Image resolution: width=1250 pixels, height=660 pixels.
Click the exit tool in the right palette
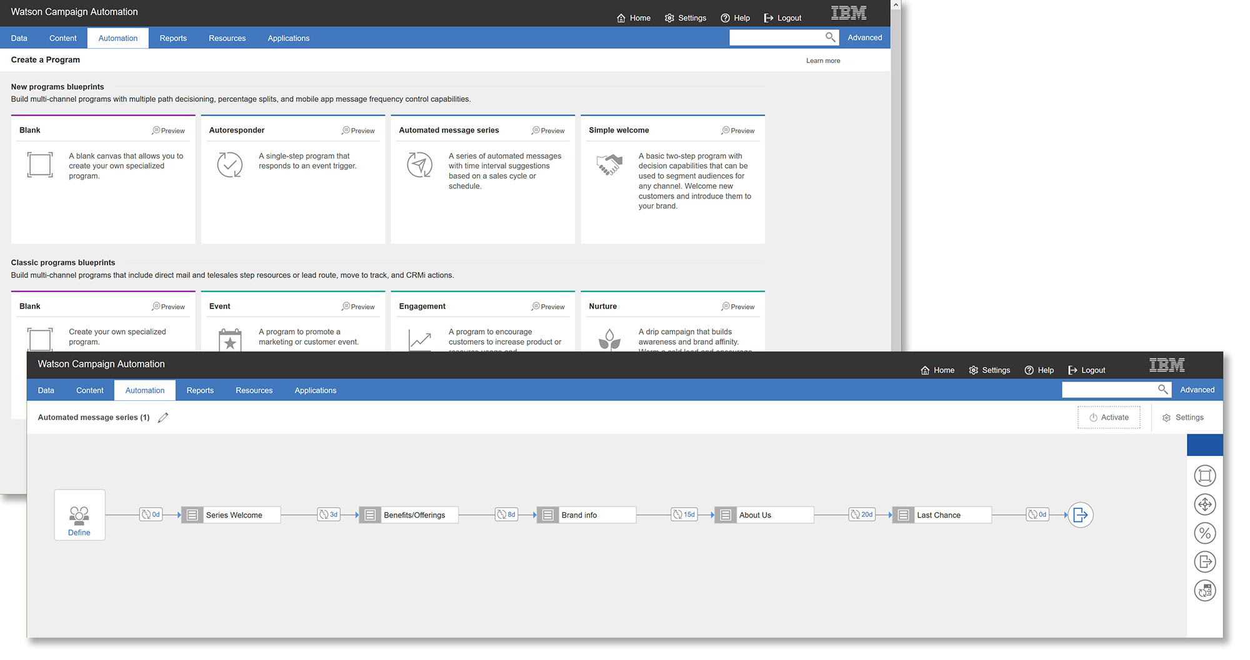tap(1205, 562)
